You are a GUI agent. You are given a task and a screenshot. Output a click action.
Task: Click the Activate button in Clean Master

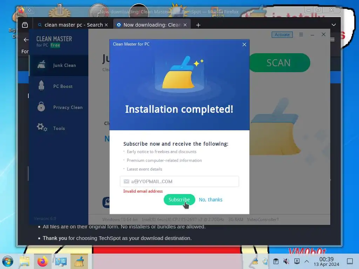pos(282,35)
